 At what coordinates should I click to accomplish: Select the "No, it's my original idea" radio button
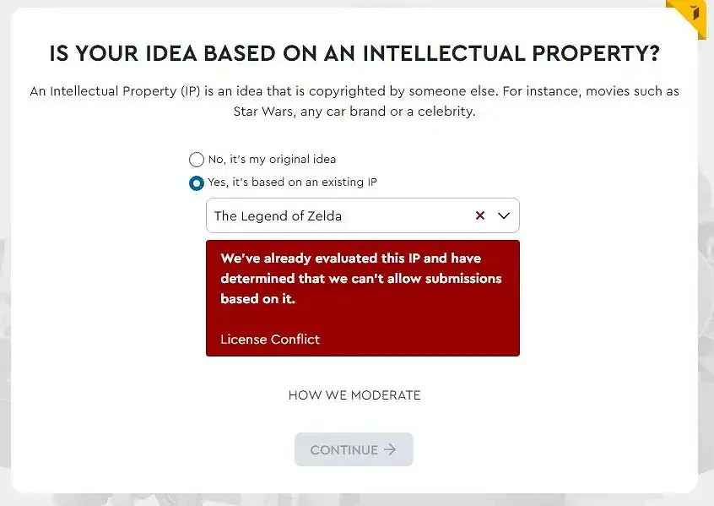[x=197, y=159]
